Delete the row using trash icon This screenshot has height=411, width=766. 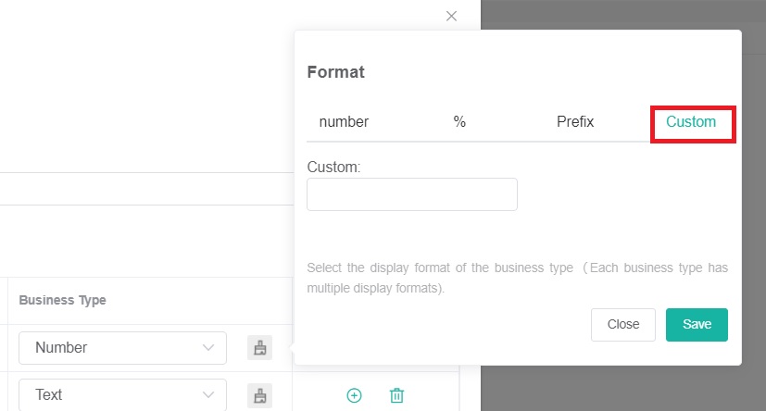coord(396,395)
